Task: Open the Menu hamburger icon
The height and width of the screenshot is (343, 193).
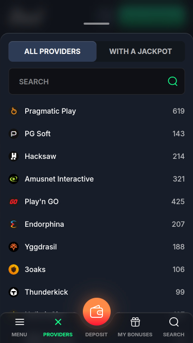Action: (x=20, y=322)
